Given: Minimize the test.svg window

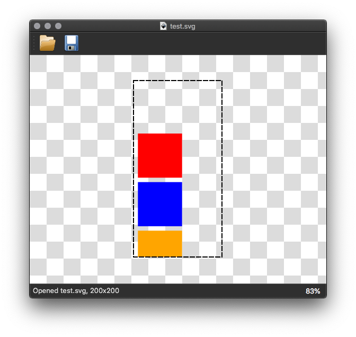Looking at the screenshot, I should (48, 26).
